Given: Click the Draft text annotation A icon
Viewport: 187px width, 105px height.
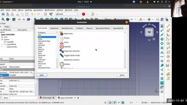Looking at the screenshot, I should click(x=141, y=19).
